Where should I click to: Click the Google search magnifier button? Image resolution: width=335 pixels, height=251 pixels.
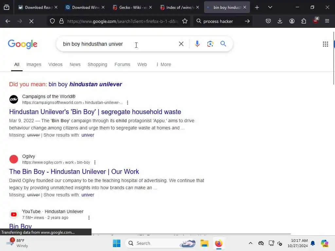pyautogui.click(x=223, y=44)
